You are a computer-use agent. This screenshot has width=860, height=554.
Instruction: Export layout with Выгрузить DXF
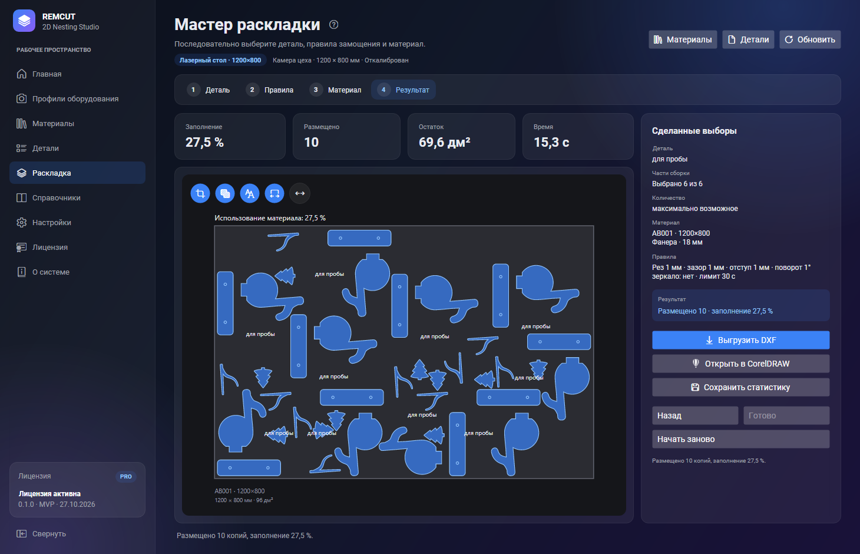click(x=741, y=340)
